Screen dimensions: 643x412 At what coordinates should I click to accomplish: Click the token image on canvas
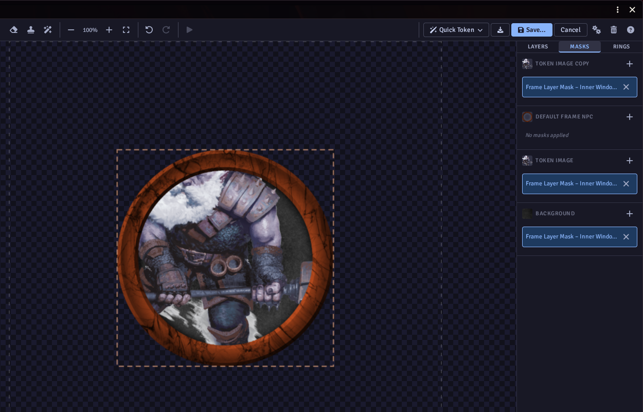click(x=225, y=258)
